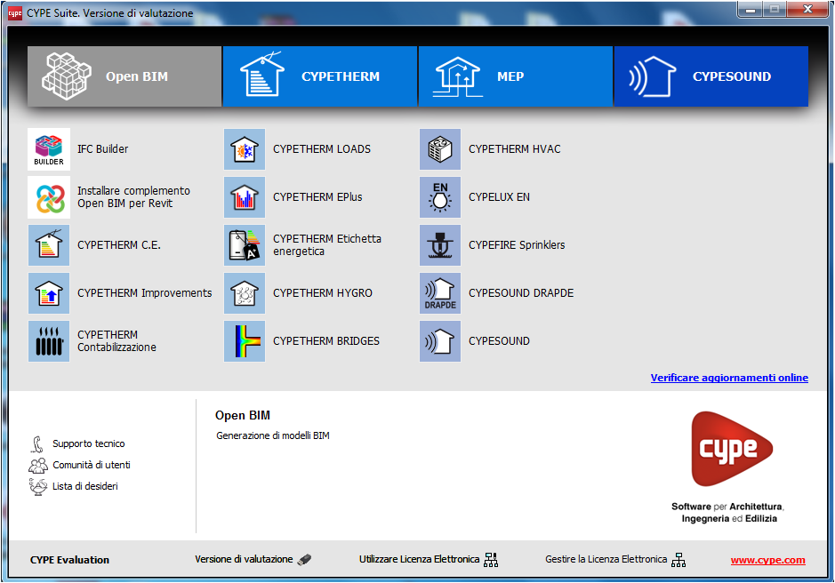Select the MEP category tab

point(515,76)
